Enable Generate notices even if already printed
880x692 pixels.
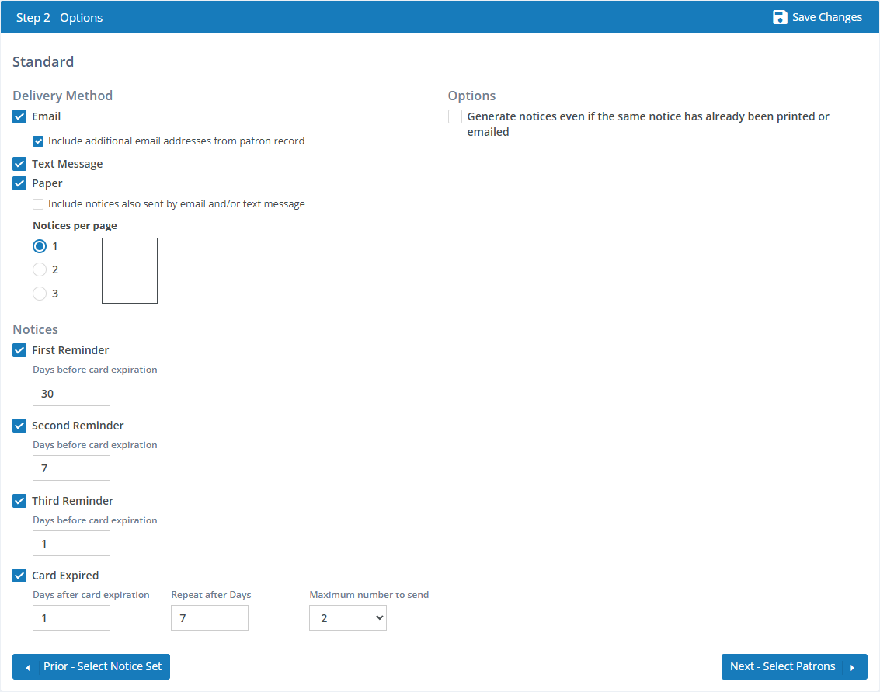[x=455, y=116]
